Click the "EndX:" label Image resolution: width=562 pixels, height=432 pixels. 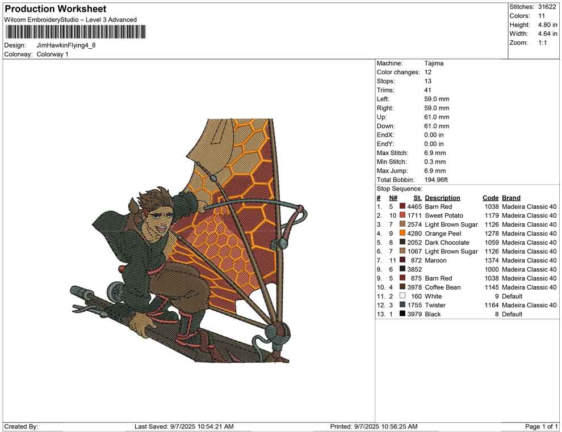click(385, 135)
